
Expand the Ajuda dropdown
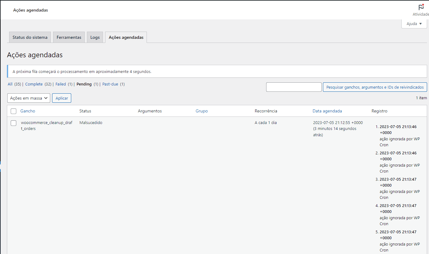coord(414,23)
